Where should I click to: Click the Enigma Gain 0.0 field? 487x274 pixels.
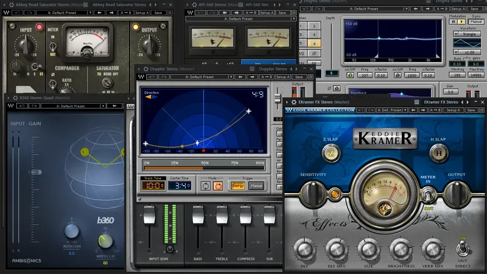pyautogui.click(x=450, y=92)
